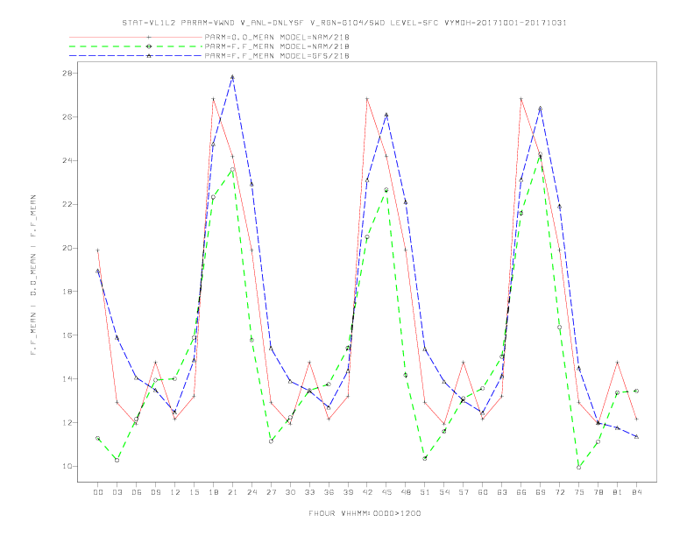Image resolution: width=694 pixels, height=536 pixels.
Task: Click the blue GFS triangle marker at hour 84
Action: 637,436
